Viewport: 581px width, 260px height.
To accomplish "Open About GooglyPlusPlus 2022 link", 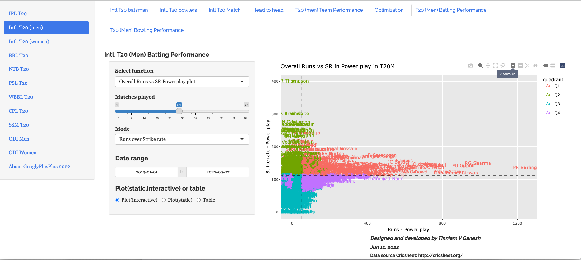I will 40,167.
